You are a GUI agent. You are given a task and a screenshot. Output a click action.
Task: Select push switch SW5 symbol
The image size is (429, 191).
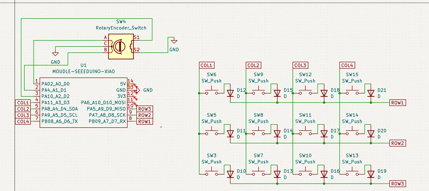point(212,131)
